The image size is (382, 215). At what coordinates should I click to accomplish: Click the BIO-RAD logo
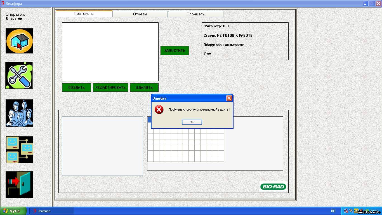pyautogui.click(x=273, y=187)
